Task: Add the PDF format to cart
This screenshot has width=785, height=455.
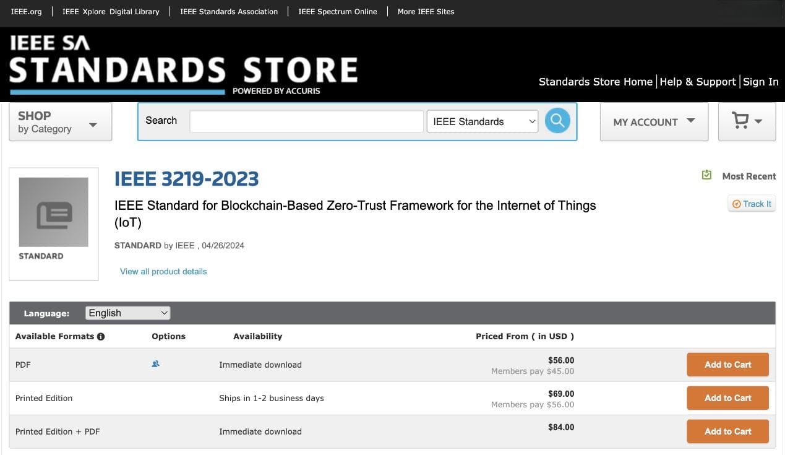Action: [727, 365]
